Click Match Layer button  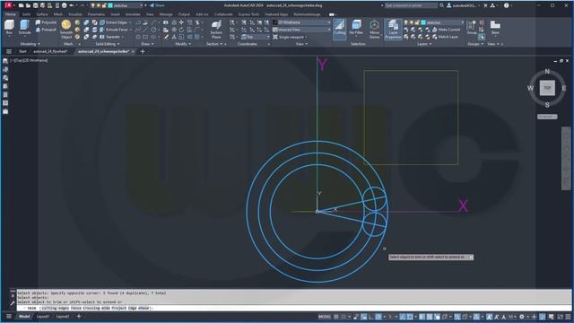(445, 37)
